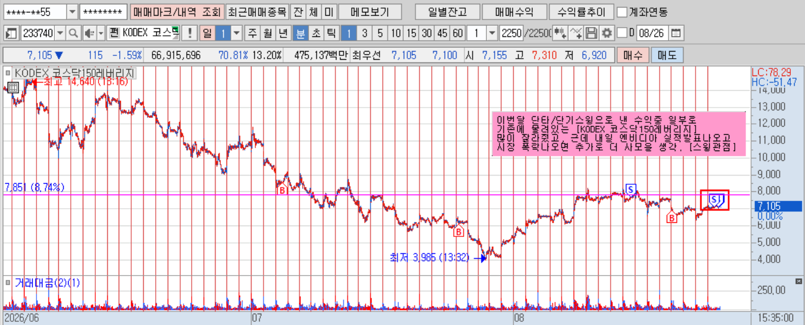Click the KODEX 코스 stock name field
805x325 pixels.
pos(143,34)
